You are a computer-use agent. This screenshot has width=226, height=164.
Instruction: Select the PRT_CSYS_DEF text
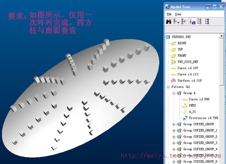click(188, 62)
